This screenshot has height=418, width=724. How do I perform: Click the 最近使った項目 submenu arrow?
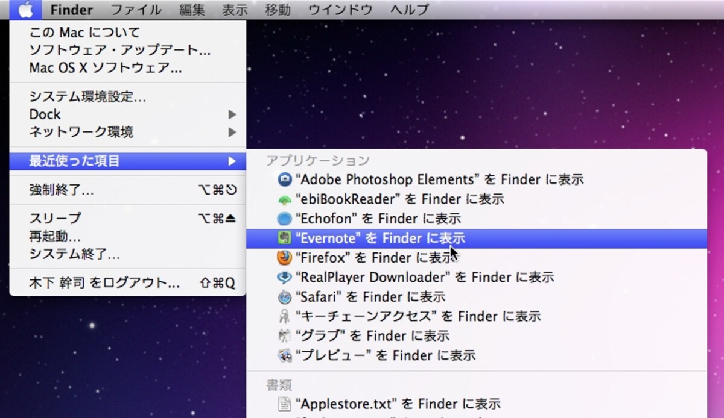click(x=232, y=161)
